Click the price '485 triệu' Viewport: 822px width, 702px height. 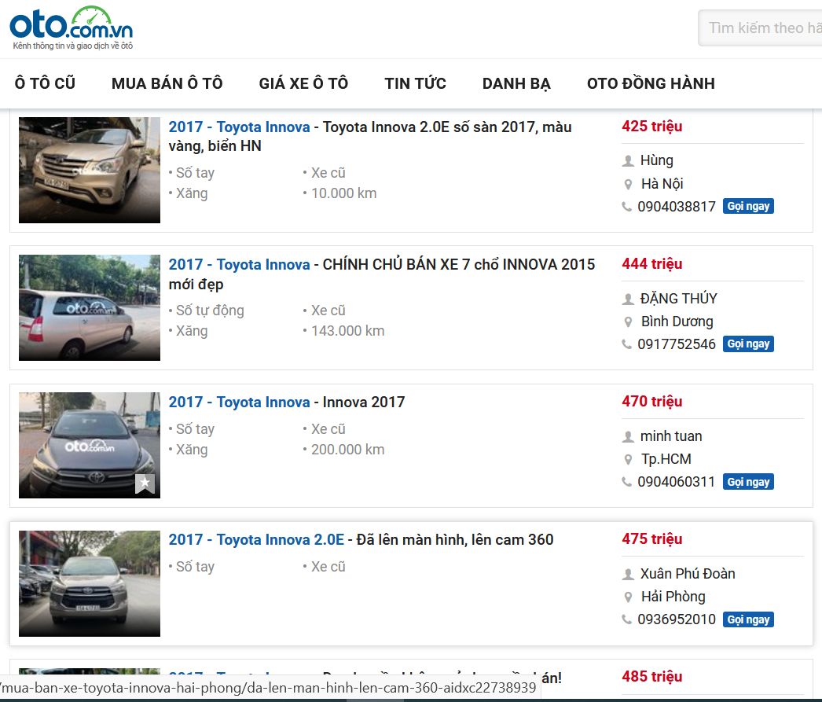point(651,677)
